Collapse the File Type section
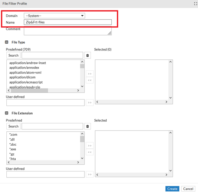 tap(7, 42)
